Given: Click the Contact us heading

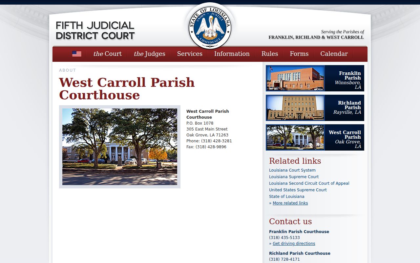Looking at the screenshot, I should click(290, 221).
